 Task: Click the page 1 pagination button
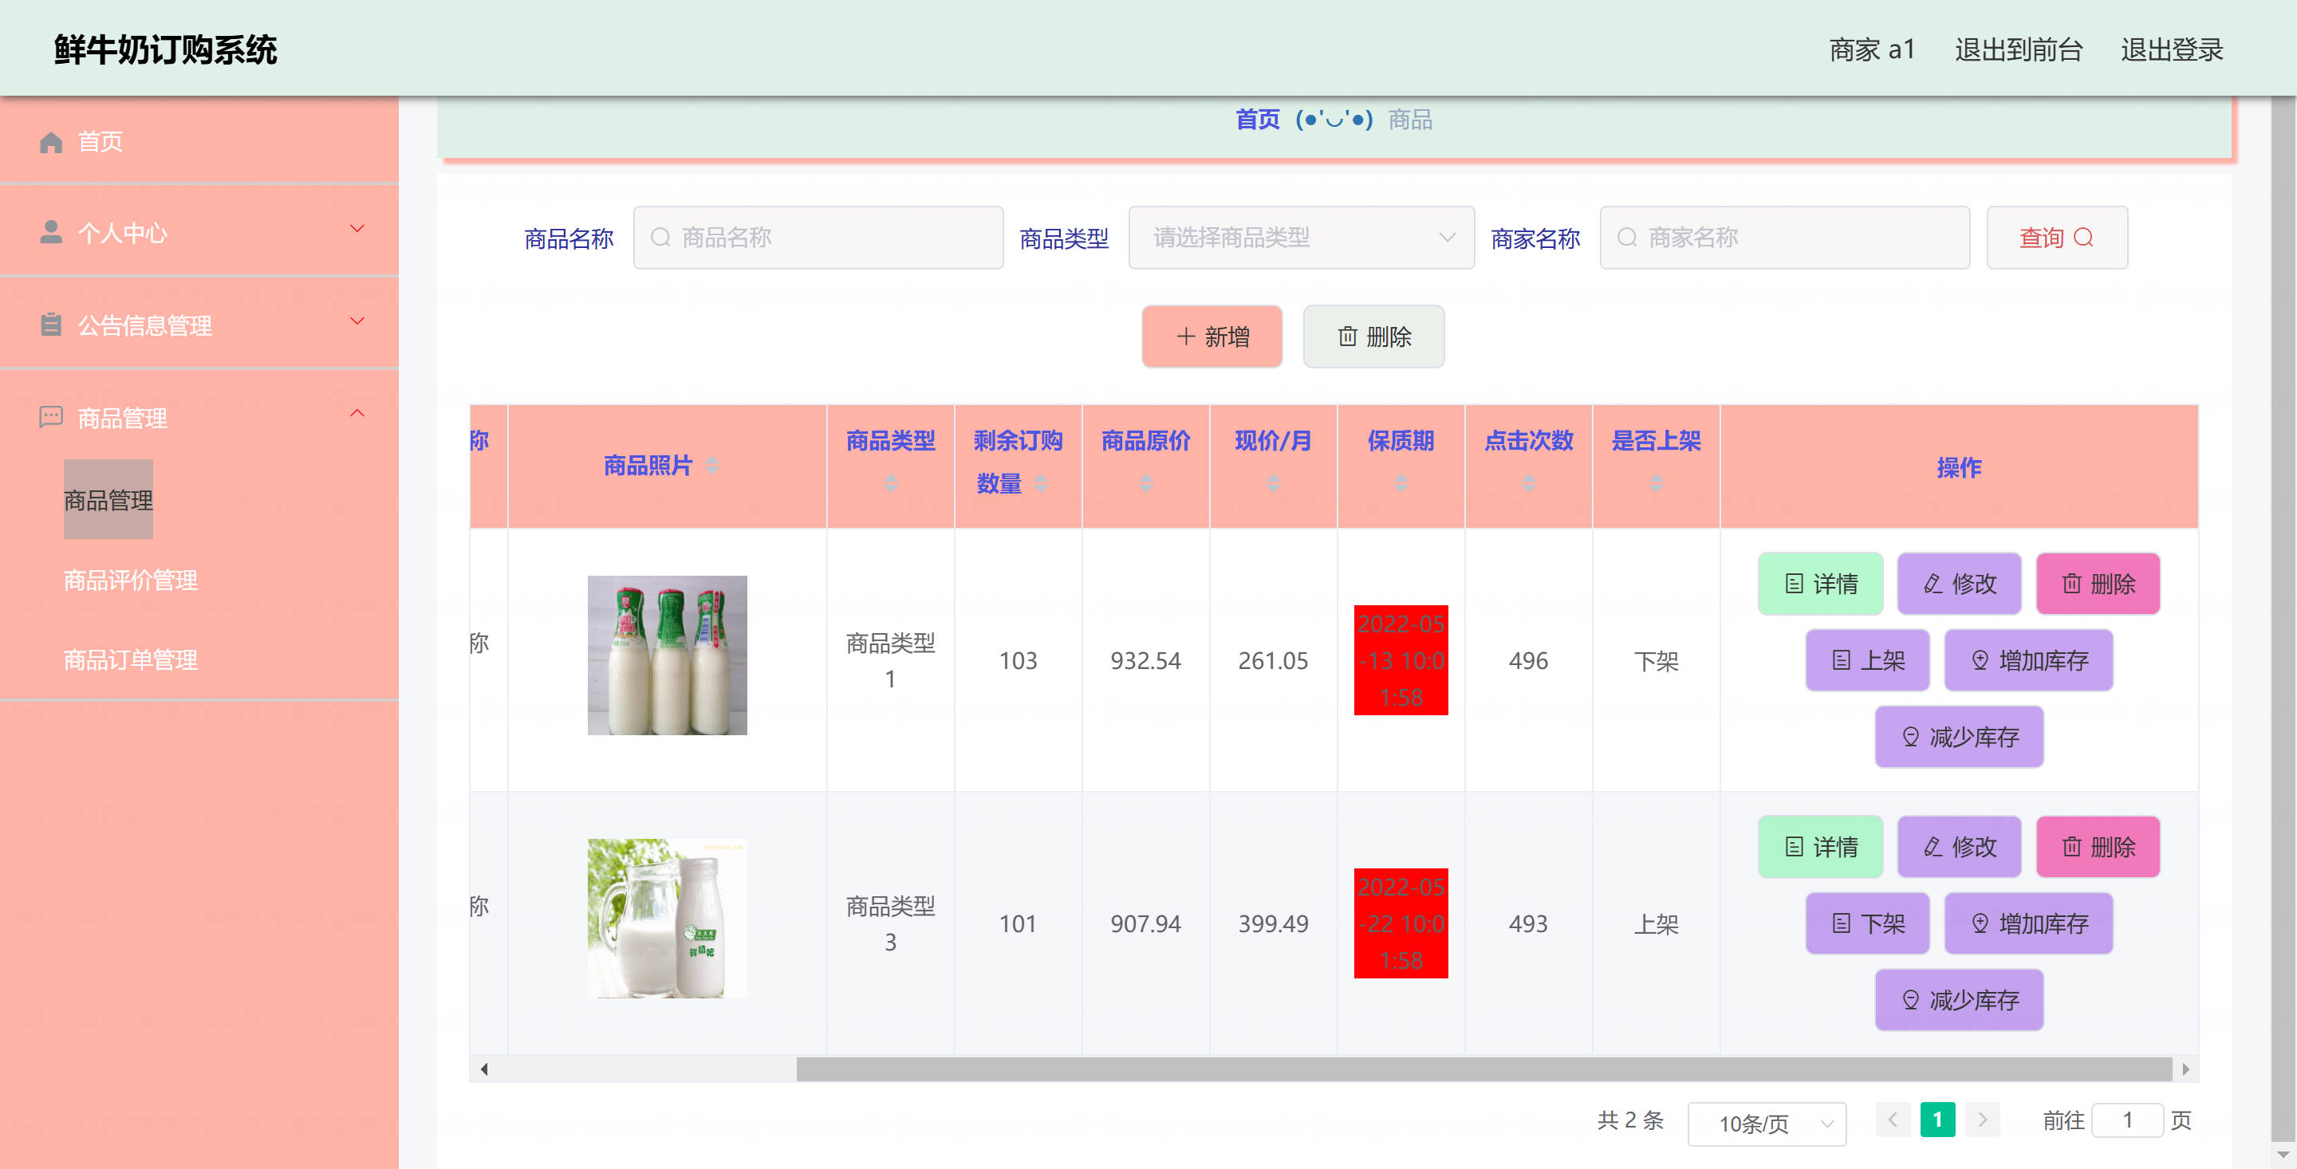[x=1936, y=1119]
